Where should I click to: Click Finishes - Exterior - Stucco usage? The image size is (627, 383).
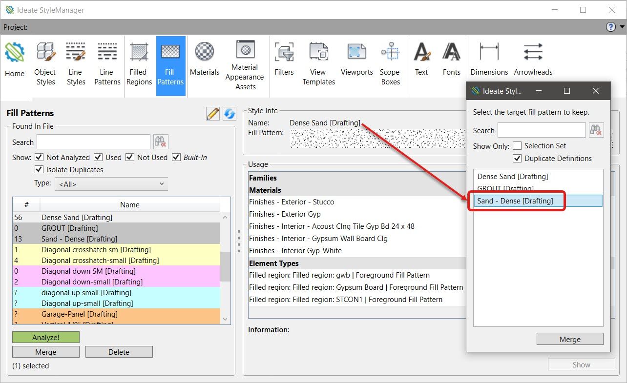tap(292, 202)
